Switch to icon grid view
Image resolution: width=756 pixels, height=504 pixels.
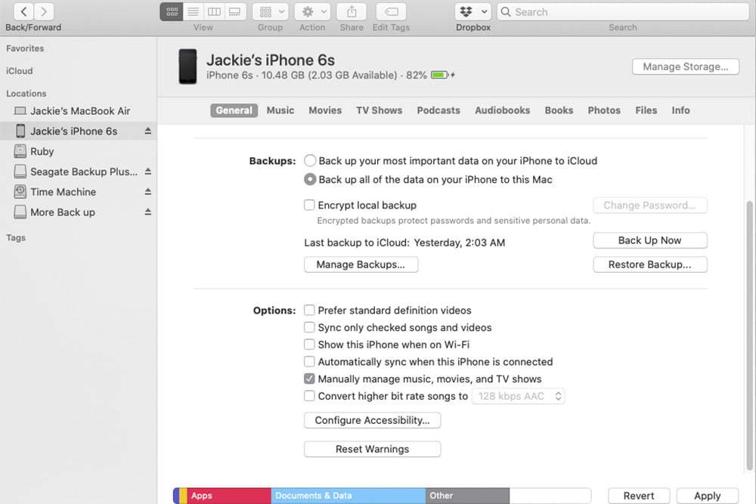(172, 11)
